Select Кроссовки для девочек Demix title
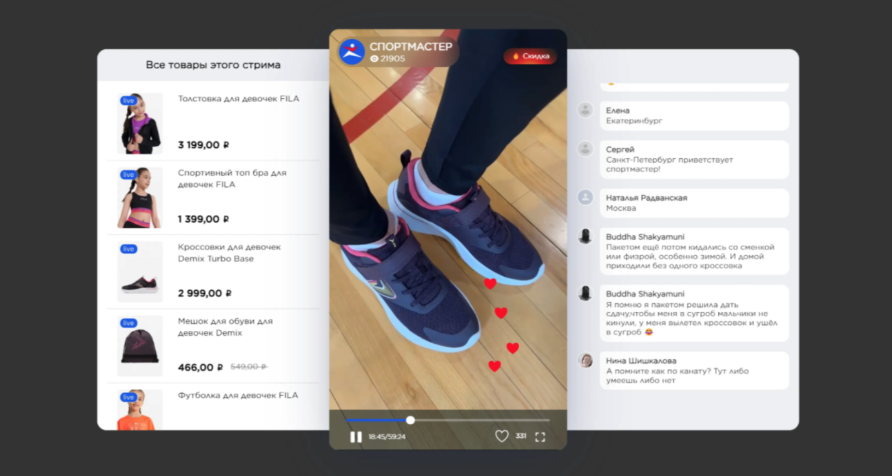892x476 pixels. tap(230, 253)
